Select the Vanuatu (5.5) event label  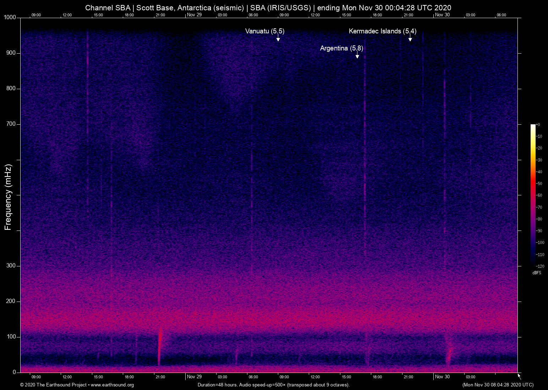[x=265, y=31]
